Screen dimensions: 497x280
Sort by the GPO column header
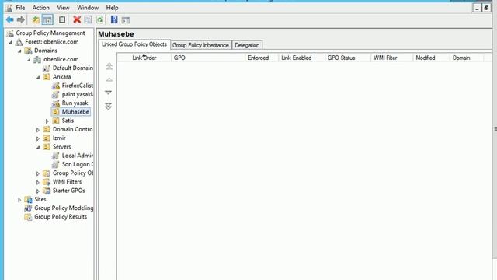(x=208, y=58)
